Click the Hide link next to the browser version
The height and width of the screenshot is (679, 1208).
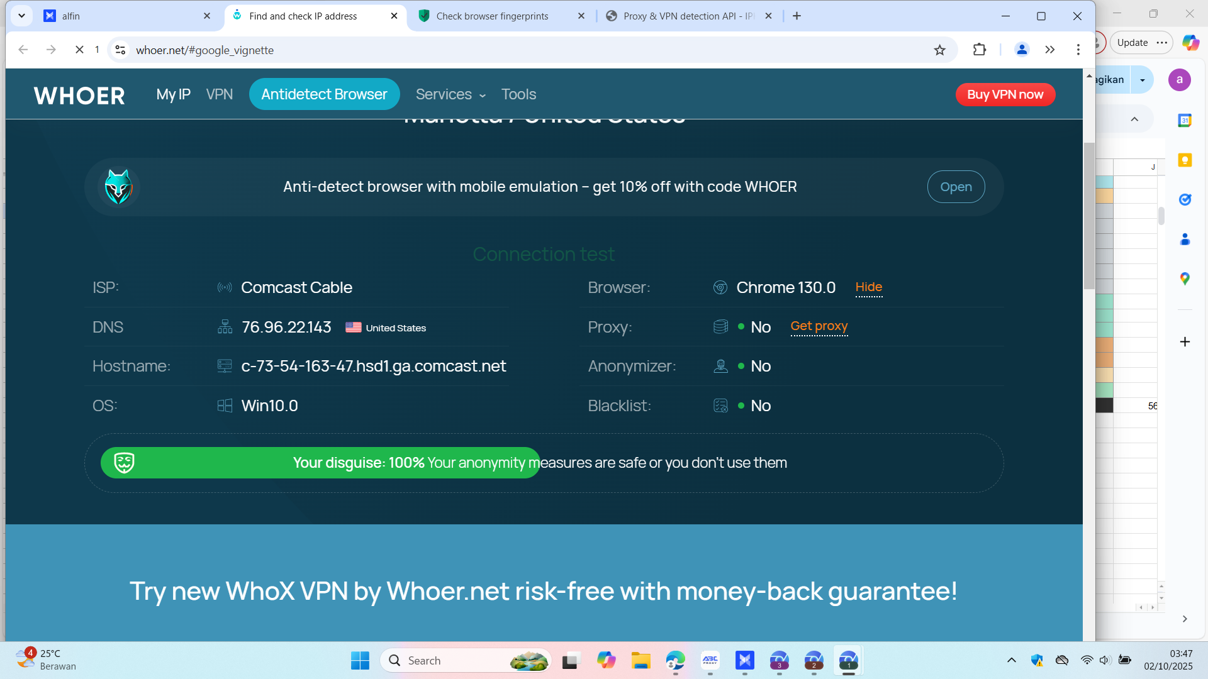[x=868, y=287]
